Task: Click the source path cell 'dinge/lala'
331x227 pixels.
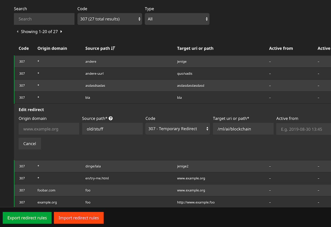Action: pos(93,166)
